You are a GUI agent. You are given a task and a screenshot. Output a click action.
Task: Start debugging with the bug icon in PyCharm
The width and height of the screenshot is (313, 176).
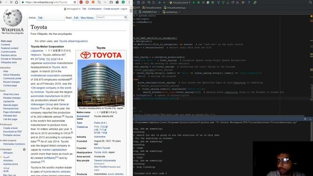pyautogui.click(x=199, y=2)
